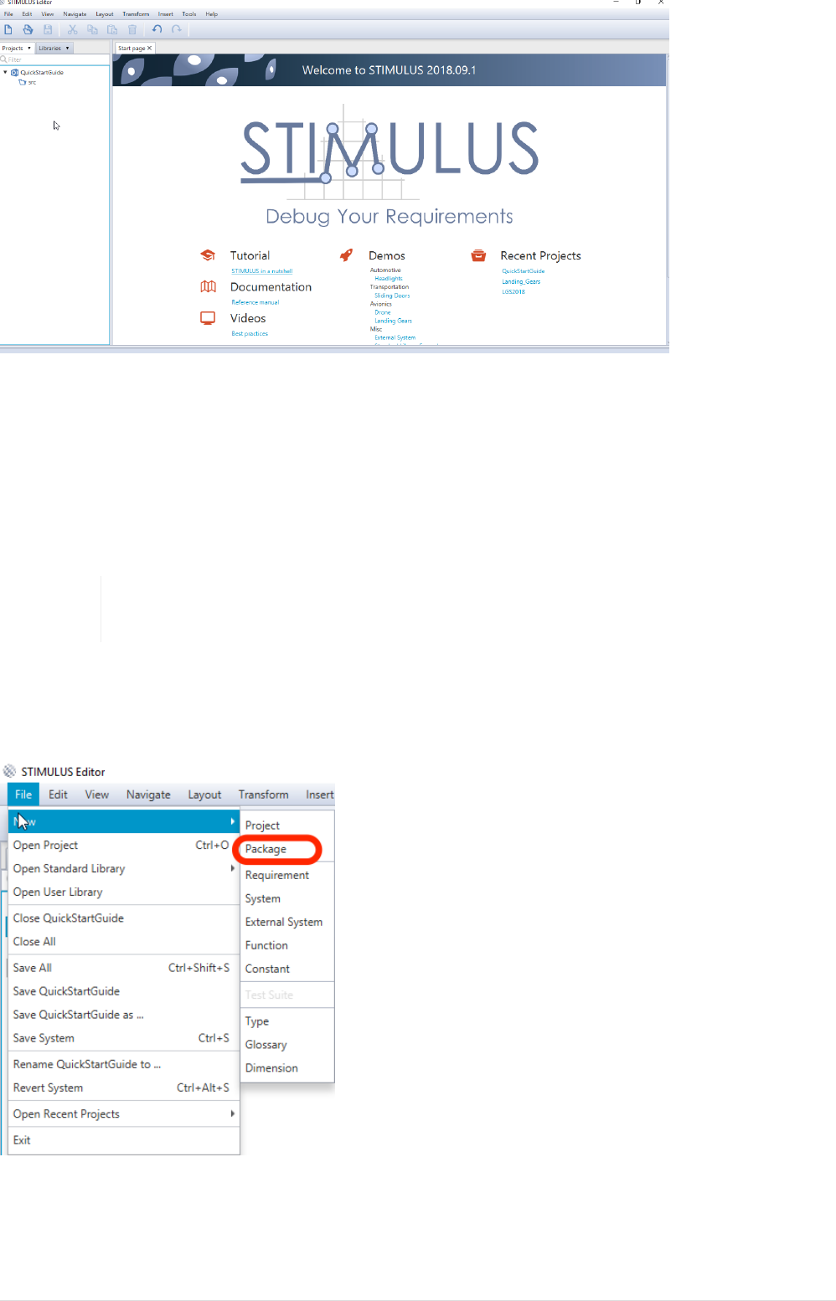Open the File menu in the top window
Image resolution: width=836 pixels, height=1301 pixels.
8,14
